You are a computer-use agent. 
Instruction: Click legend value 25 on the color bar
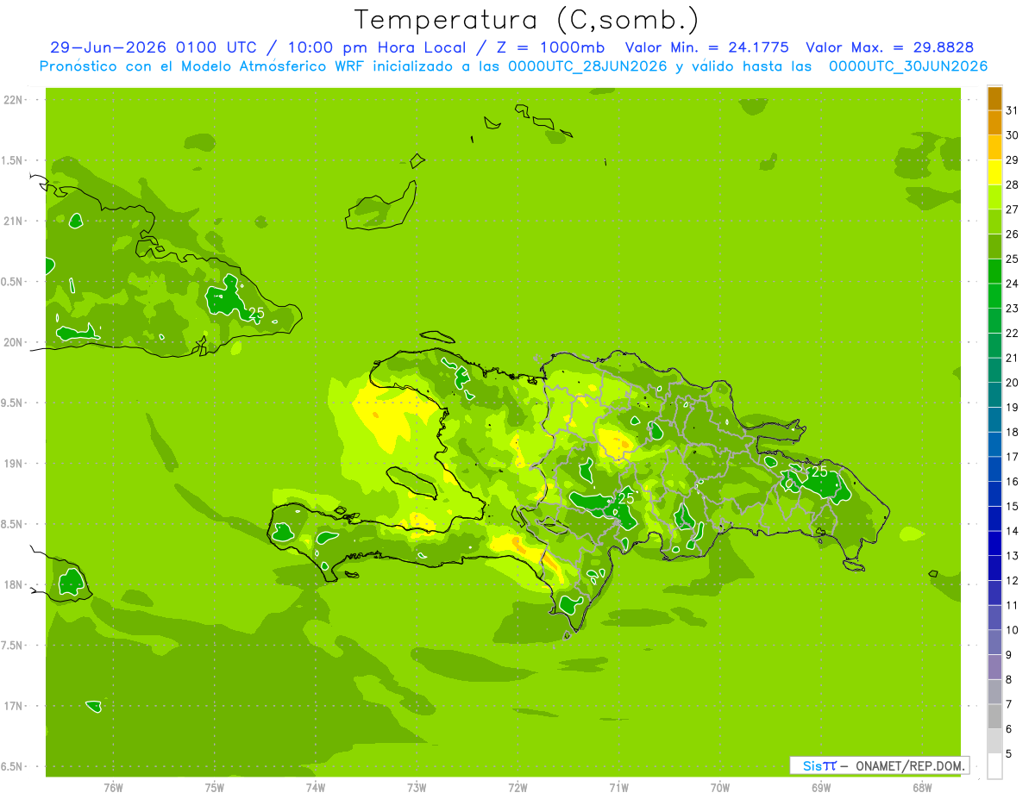click(x=1012, y=259)
